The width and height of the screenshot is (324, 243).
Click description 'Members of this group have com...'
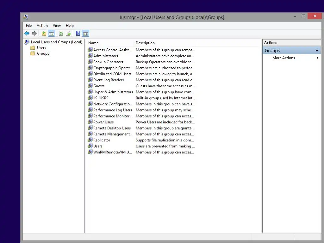pyautogui.click(x=165, y=92)
